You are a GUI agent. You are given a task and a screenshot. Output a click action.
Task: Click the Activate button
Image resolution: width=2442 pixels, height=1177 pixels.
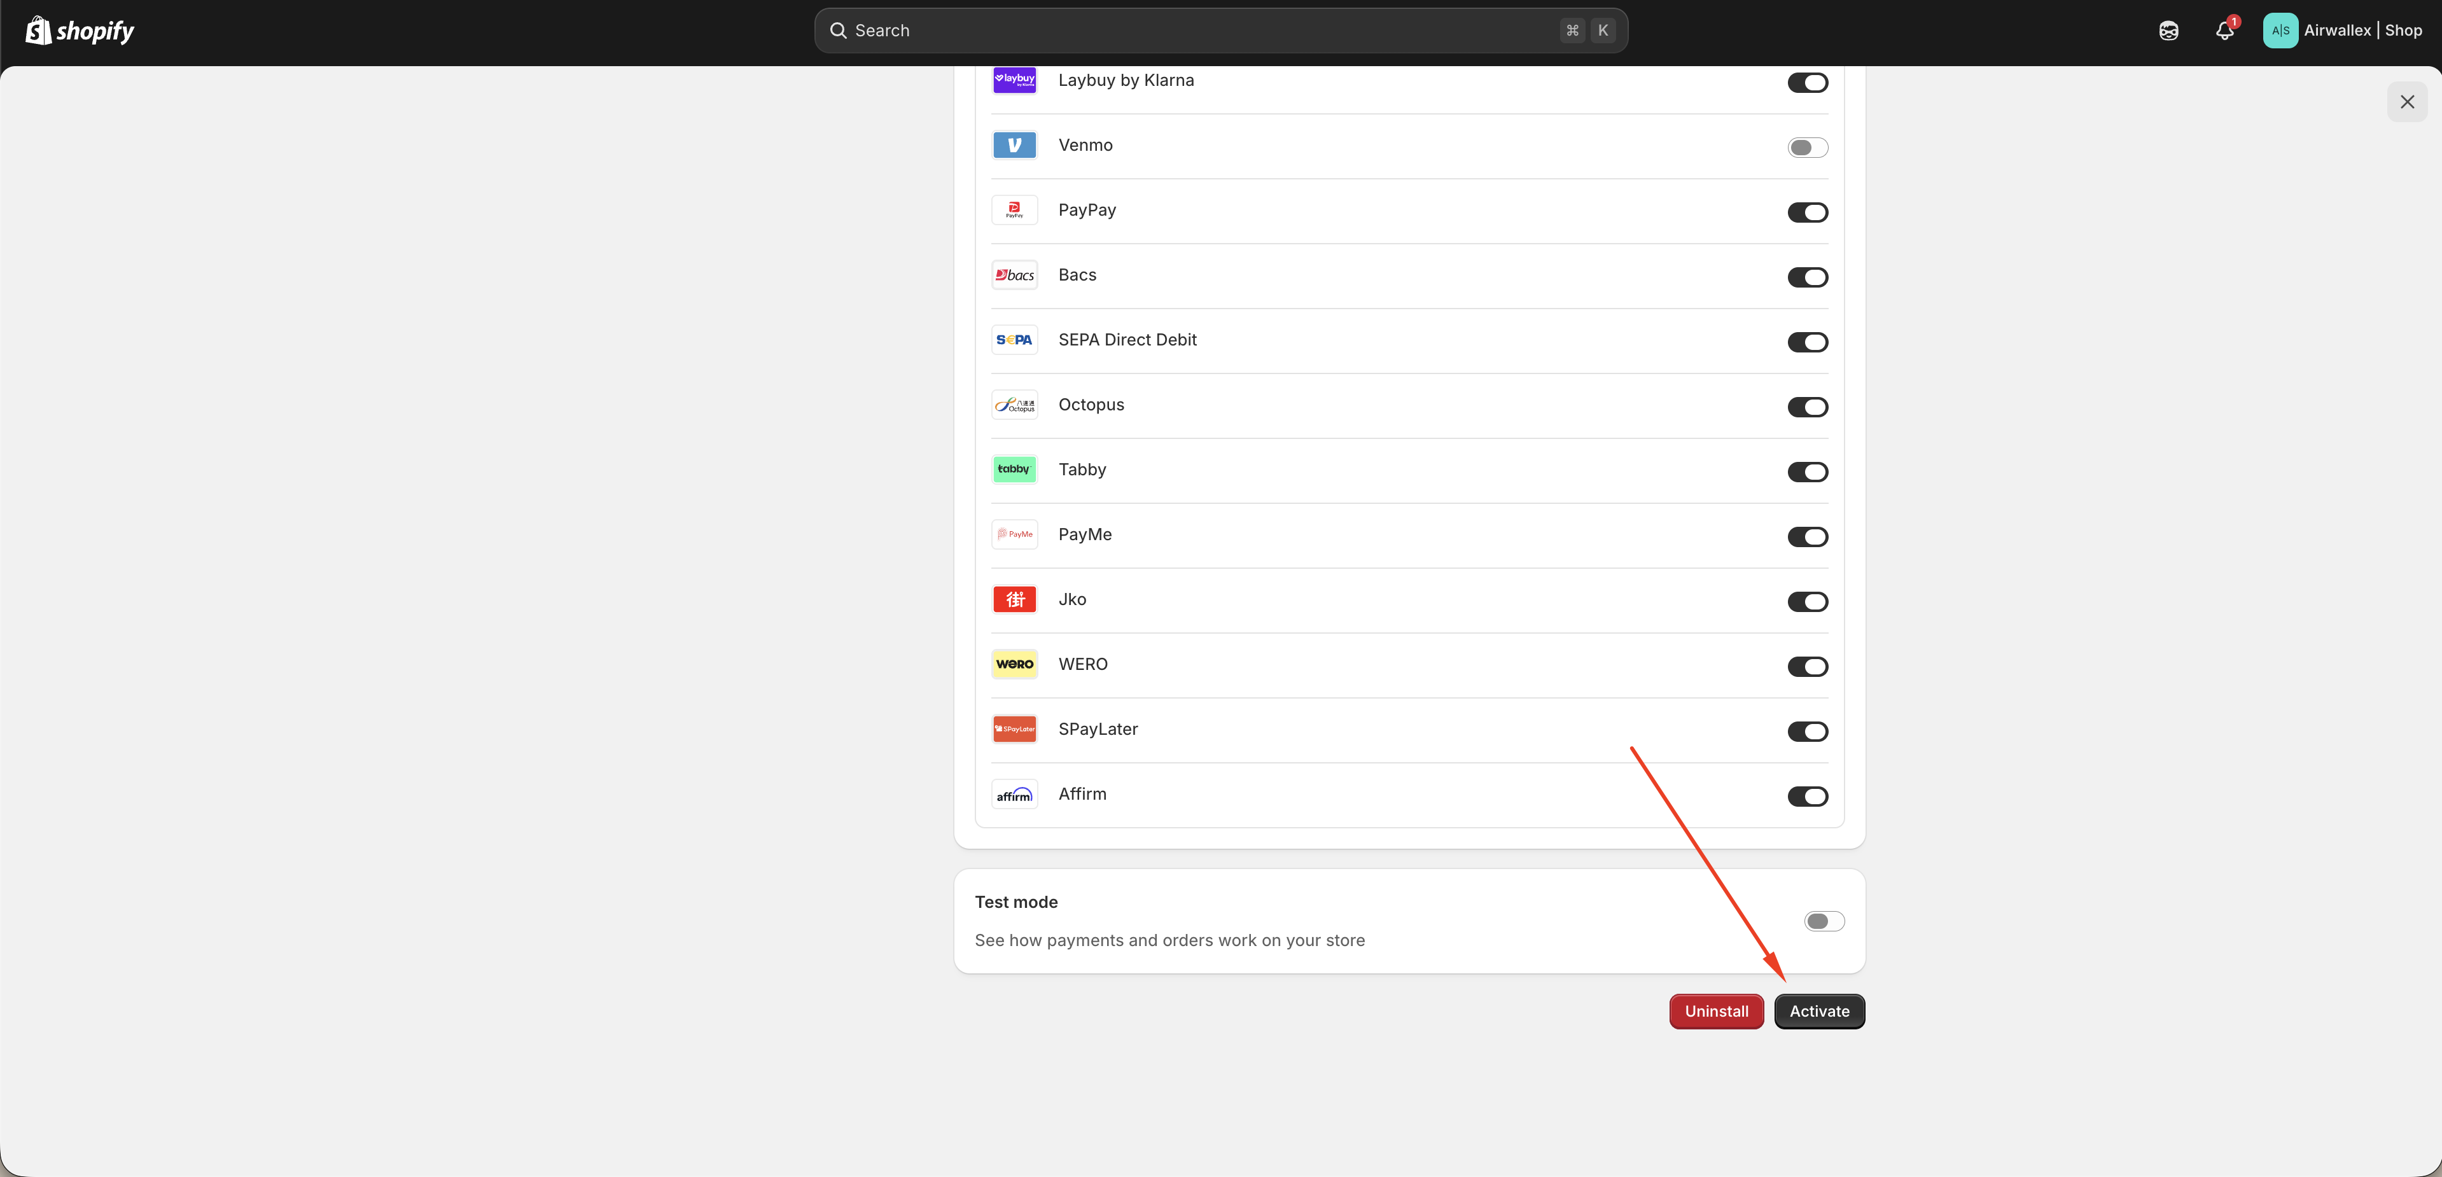click(1819, 1011)
